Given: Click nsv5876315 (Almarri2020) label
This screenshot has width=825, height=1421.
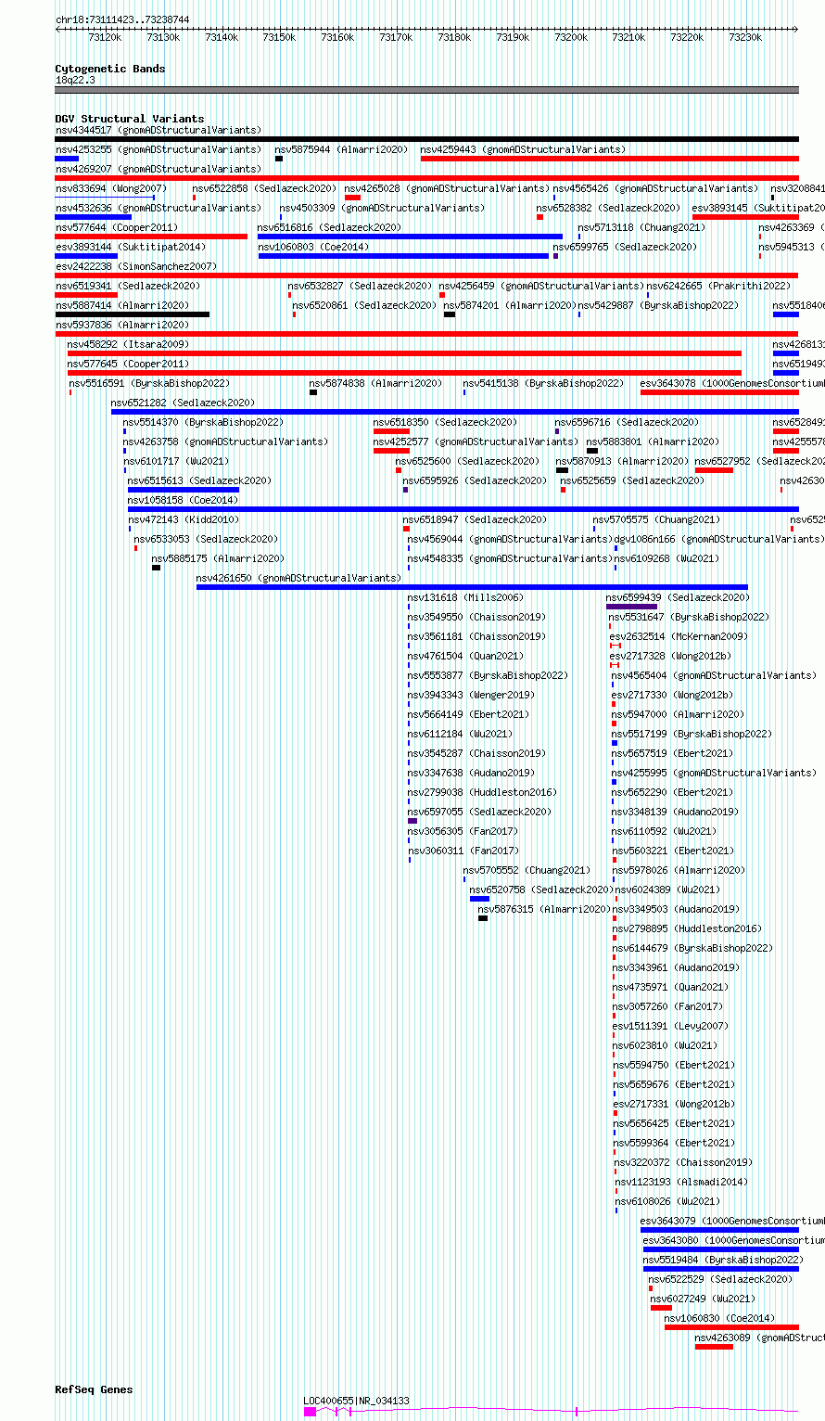Looking at the screenshot, I should [x=545, y=909].
